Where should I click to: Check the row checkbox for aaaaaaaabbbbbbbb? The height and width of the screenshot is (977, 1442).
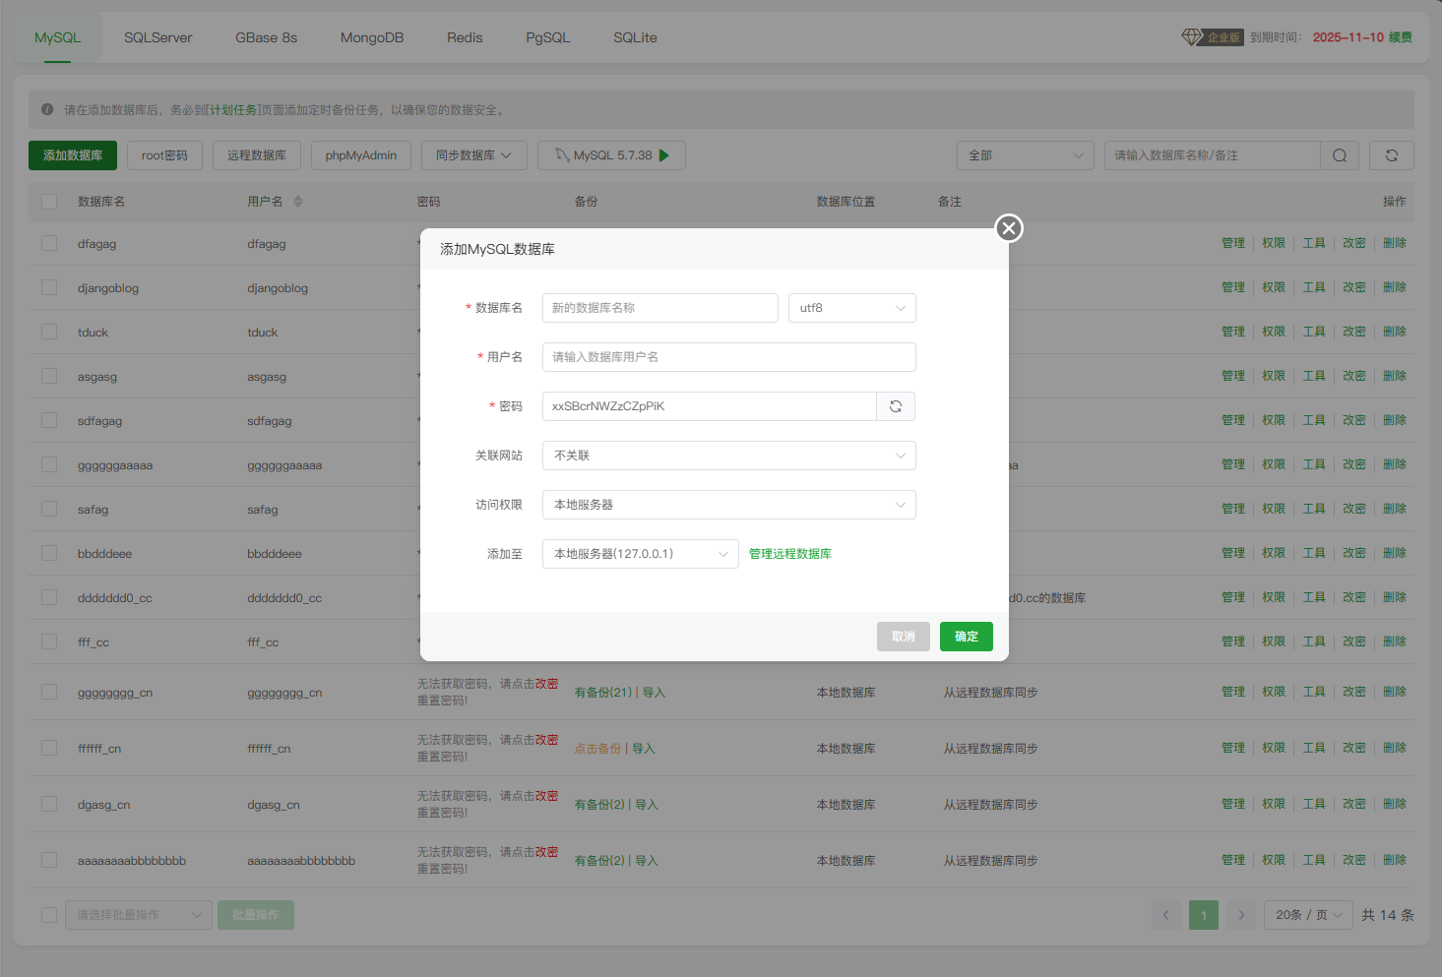49,860
